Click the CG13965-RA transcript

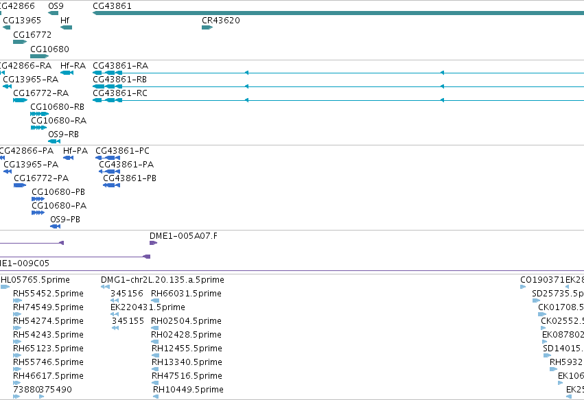click(7, 86)
